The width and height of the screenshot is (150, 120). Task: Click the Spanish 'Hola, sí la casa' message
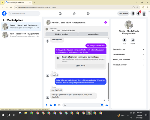(x=80, y=81)
